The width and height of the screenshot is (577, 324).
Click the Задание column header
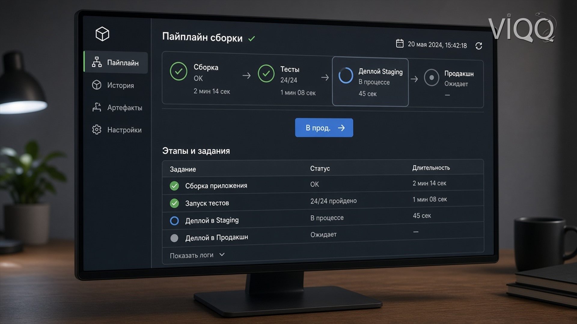tap(183, 169)
